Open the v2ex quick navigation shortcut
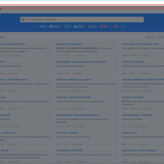164x164 pixels. (104, 26)
